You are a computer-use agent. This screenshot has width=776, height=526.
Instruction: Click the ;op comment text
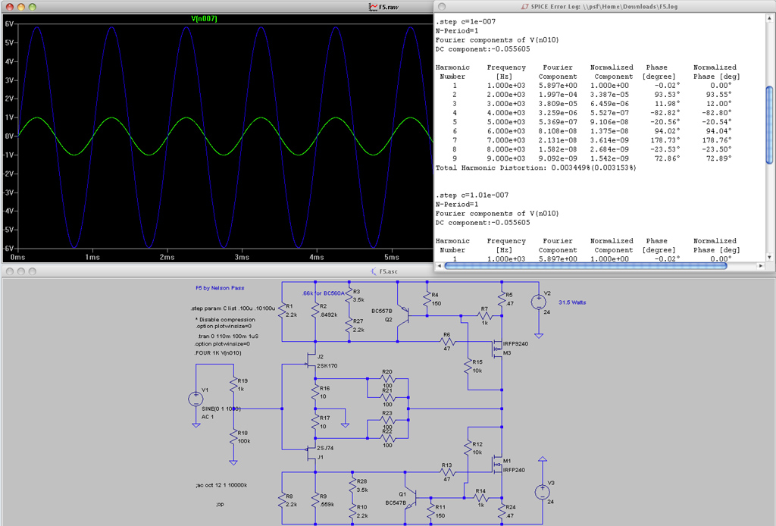(x=220, y=504)
